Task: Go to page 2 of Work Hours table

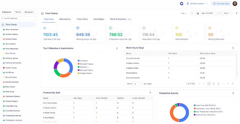Action: pos(213,83)
